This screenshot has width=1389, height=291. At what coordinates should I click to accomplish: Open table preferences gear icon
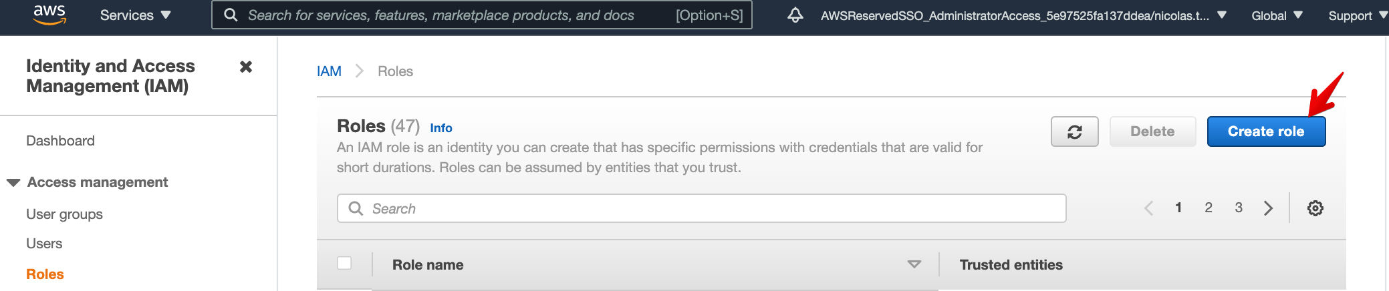[x=1315, y=208]
